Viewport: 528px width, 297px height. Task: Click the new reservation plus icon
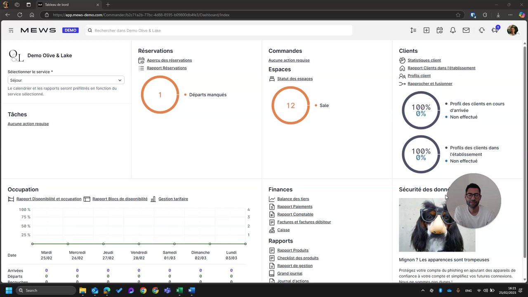coord(427,31)
